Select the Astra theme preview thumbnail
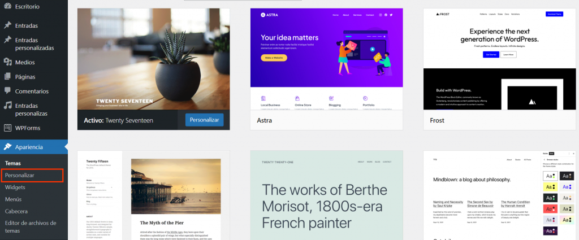The width and height of the screenshot is (579, 240). pyautogui.click(x=326, y=59)
